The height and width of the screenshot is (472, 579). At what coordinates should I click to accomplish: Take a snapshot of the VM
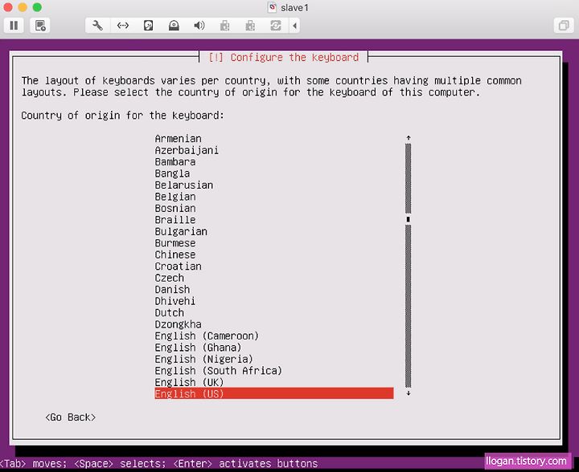click(40, 26)
